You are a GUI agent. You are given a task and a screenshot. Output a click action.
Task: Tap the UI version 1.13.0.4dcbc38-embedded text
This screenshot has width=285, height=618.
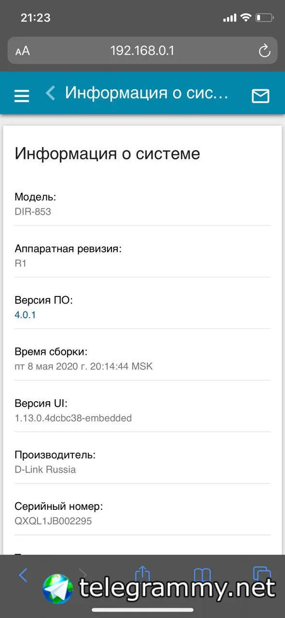click(x=73, y=418)
